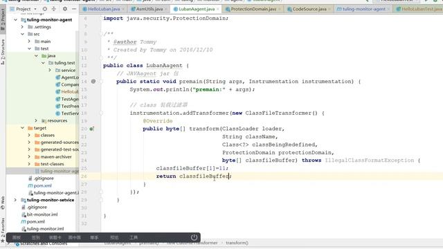Close the LubanAagent.java tab
Screen dimensions: 443x249
coord(218,9)
